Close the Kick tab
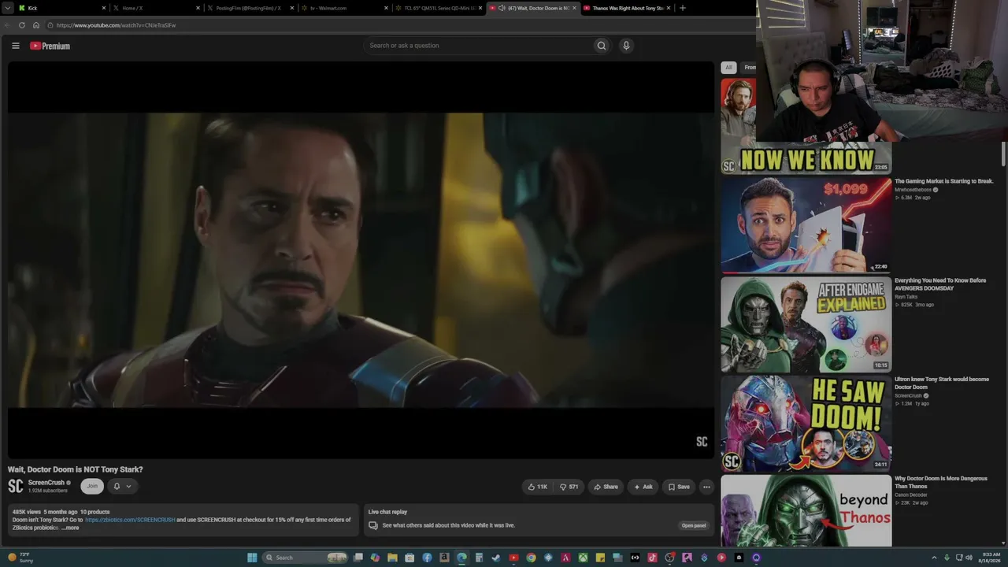 pyautogui.click(x=103, y=8)
